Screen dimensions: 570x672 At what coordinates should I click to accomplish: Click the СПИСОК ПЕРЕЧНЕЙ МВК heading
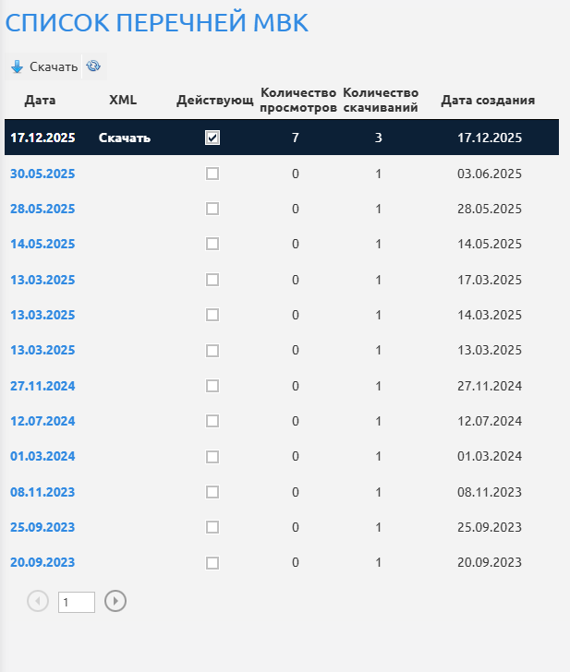tap(157, 23)
